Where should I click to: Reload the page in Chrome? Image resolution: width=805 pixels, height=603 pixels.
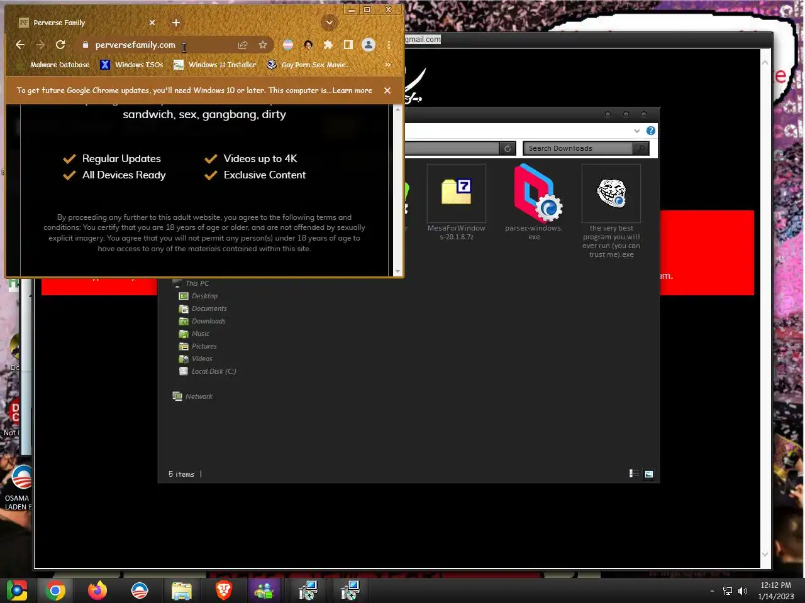[60, 45]
